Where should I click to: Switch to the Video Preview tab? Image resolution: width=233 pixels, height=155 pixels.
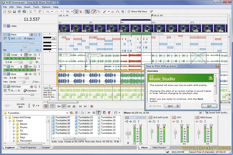(159, 148)
